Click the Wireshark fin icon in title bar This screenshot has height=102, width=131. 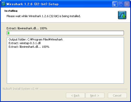(x=3, y=4)
